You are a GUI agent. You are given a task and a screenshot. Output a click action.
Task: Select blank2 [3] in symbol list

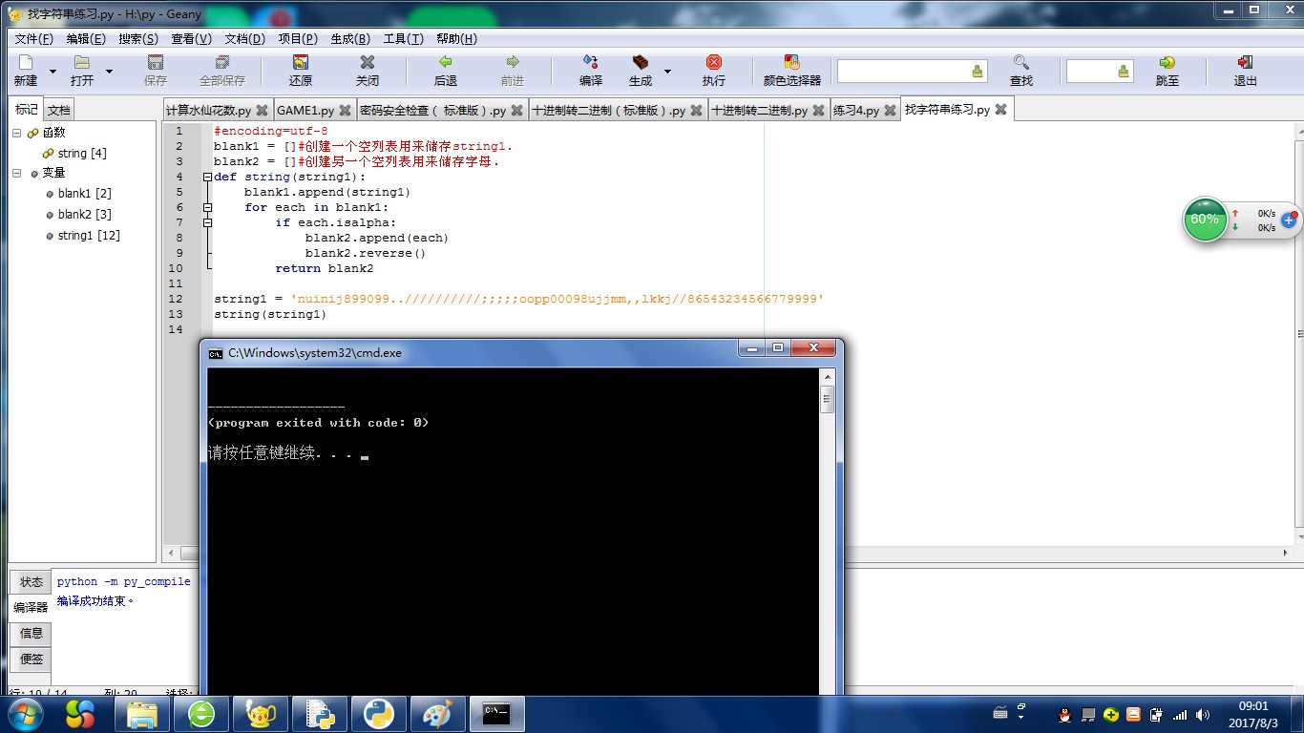coord(84,215)
